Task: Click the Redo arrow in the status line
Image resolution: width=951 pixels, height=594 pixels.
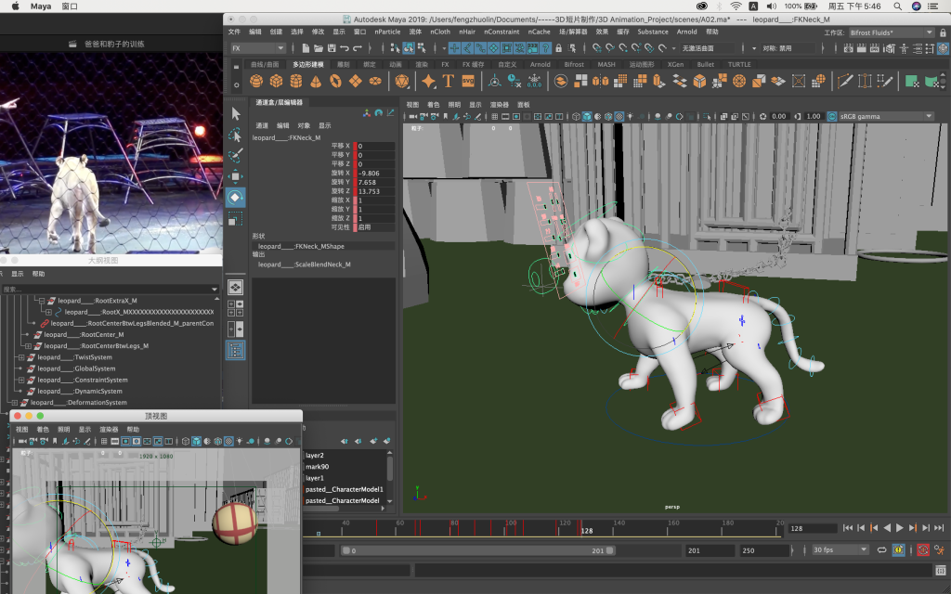Action: pyautogui.click(x=358, y=48)
